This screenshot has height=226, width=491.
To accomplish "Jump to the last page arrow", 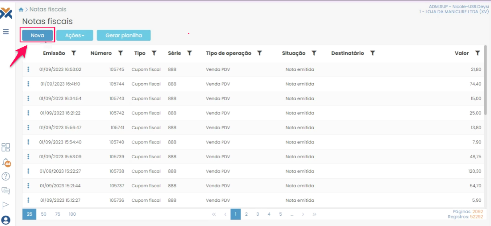I will (315, 214).
